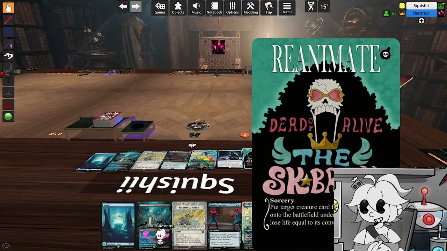Open the Notebook
The image size is (447, 251).
214,8
